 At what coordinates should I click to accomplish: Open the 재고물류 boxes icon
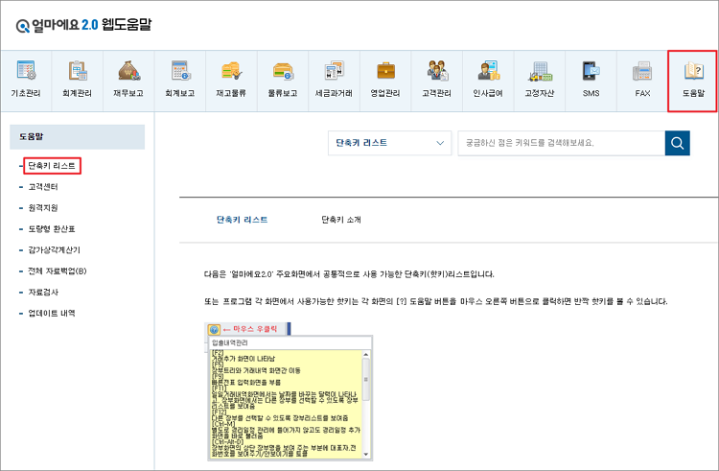click(232, 71)
